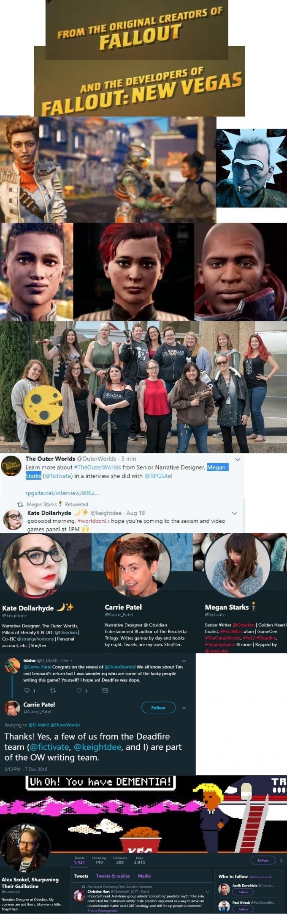
Task: Open chevron menu on Kate Dollarhyde's worldcon tweet
Action: tap(235, 513)
